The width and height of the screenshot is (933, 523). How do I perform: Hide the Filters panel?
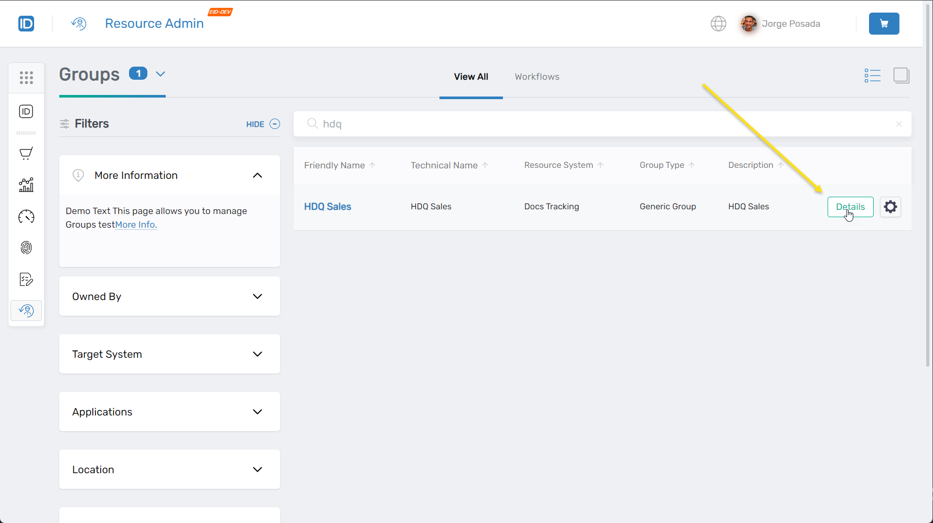click(x=263, y=124)
